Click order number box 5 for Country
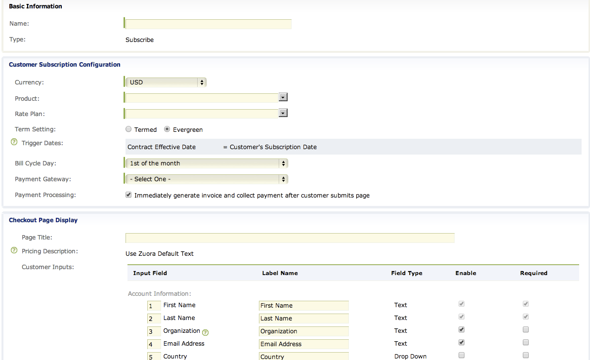Image resolution: width=590 pixels, height=360 pixels. click(x=154, y=356)
